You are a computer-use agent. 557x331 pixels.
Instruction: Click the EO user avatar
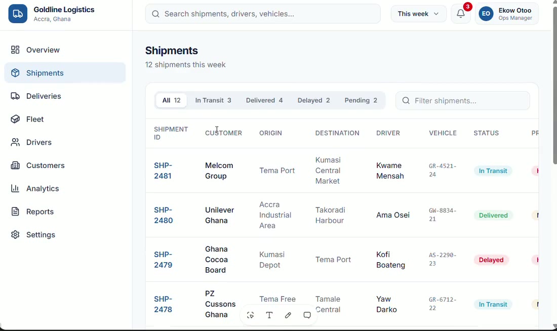pos(486,14)
